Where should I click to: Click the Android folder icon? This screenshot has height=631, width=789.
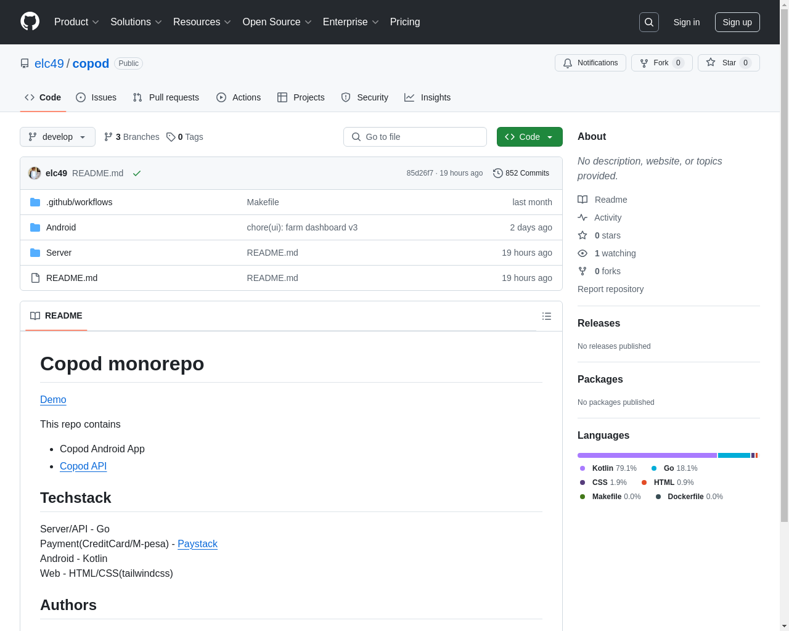pyautogui.click(x=35, y=227)
